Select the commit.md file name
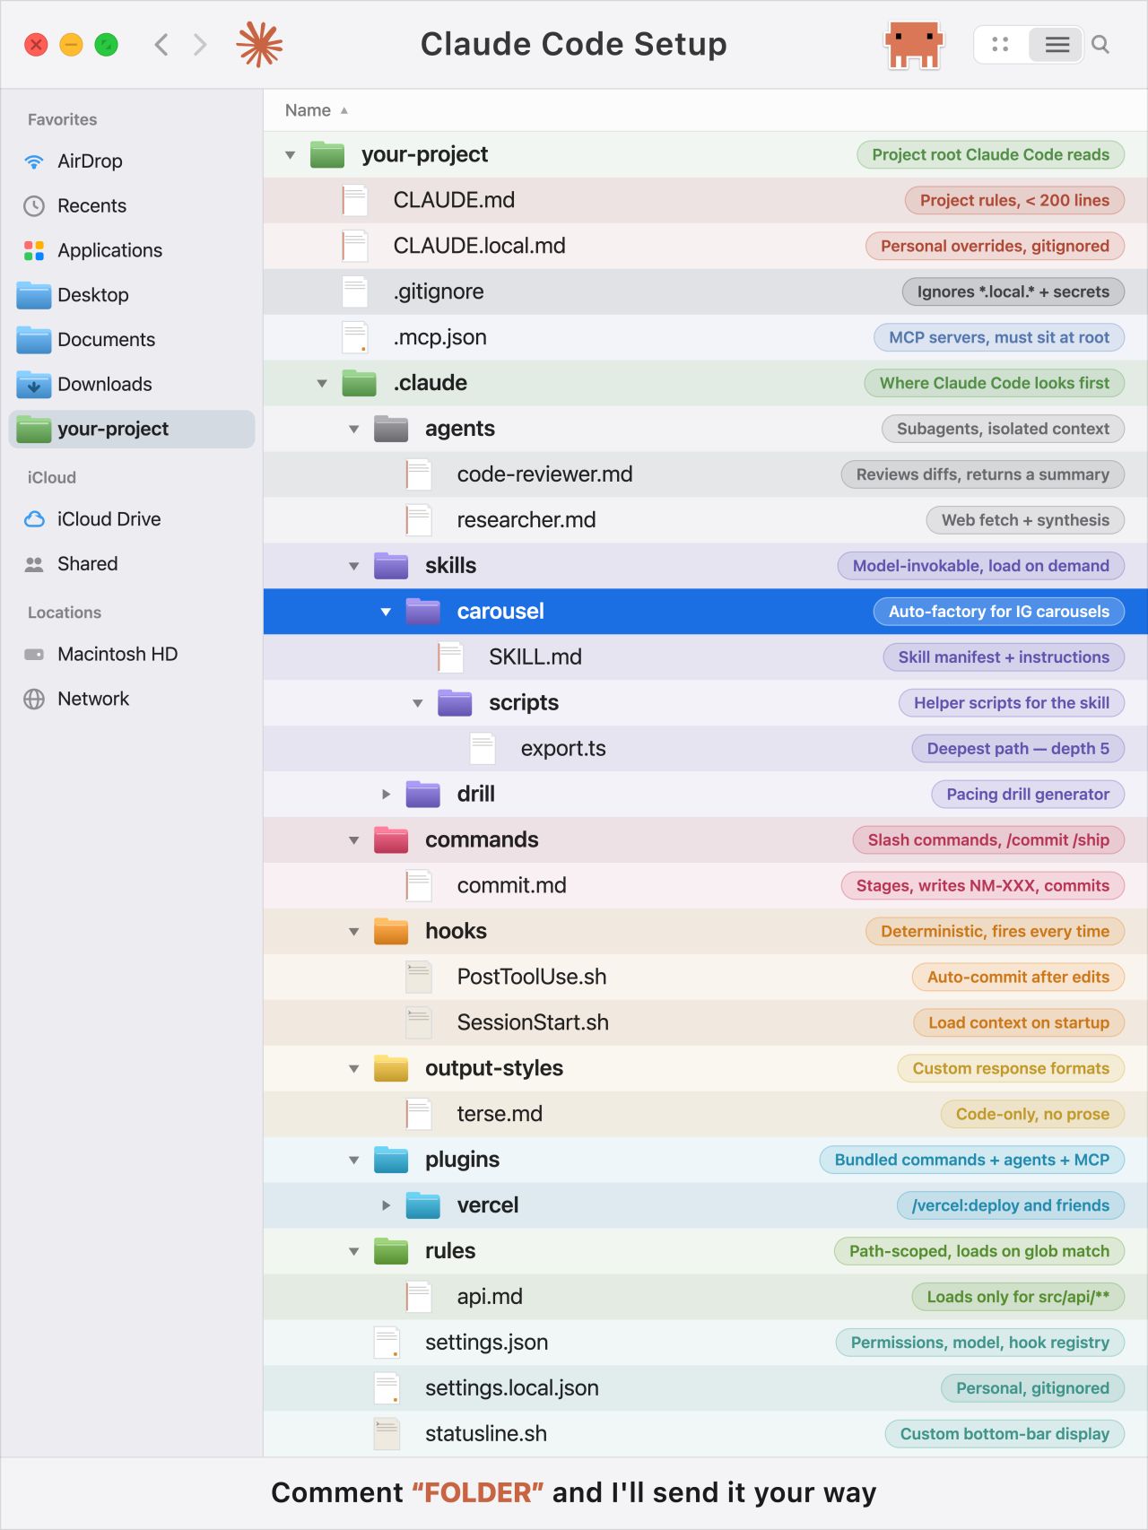The height and width of the screenshot is (1530, 1148). pyautogui.click(x=511, y=886)
